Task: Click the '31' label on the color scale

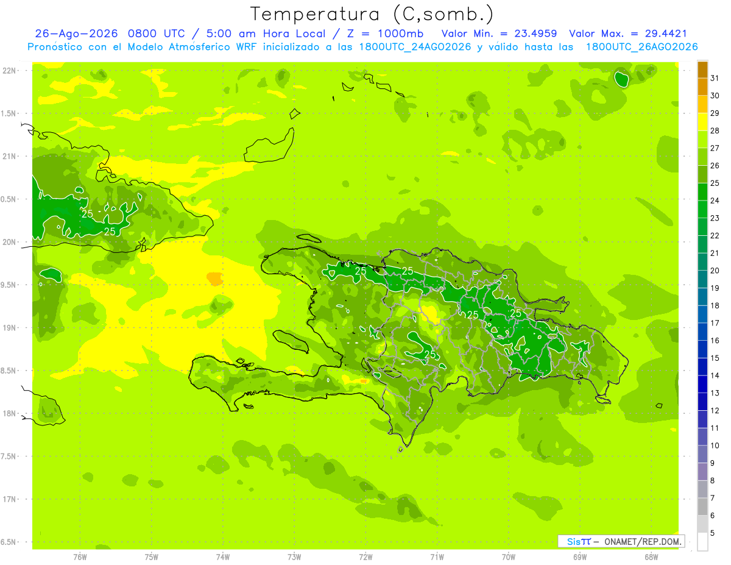Action: click(715, 78)
